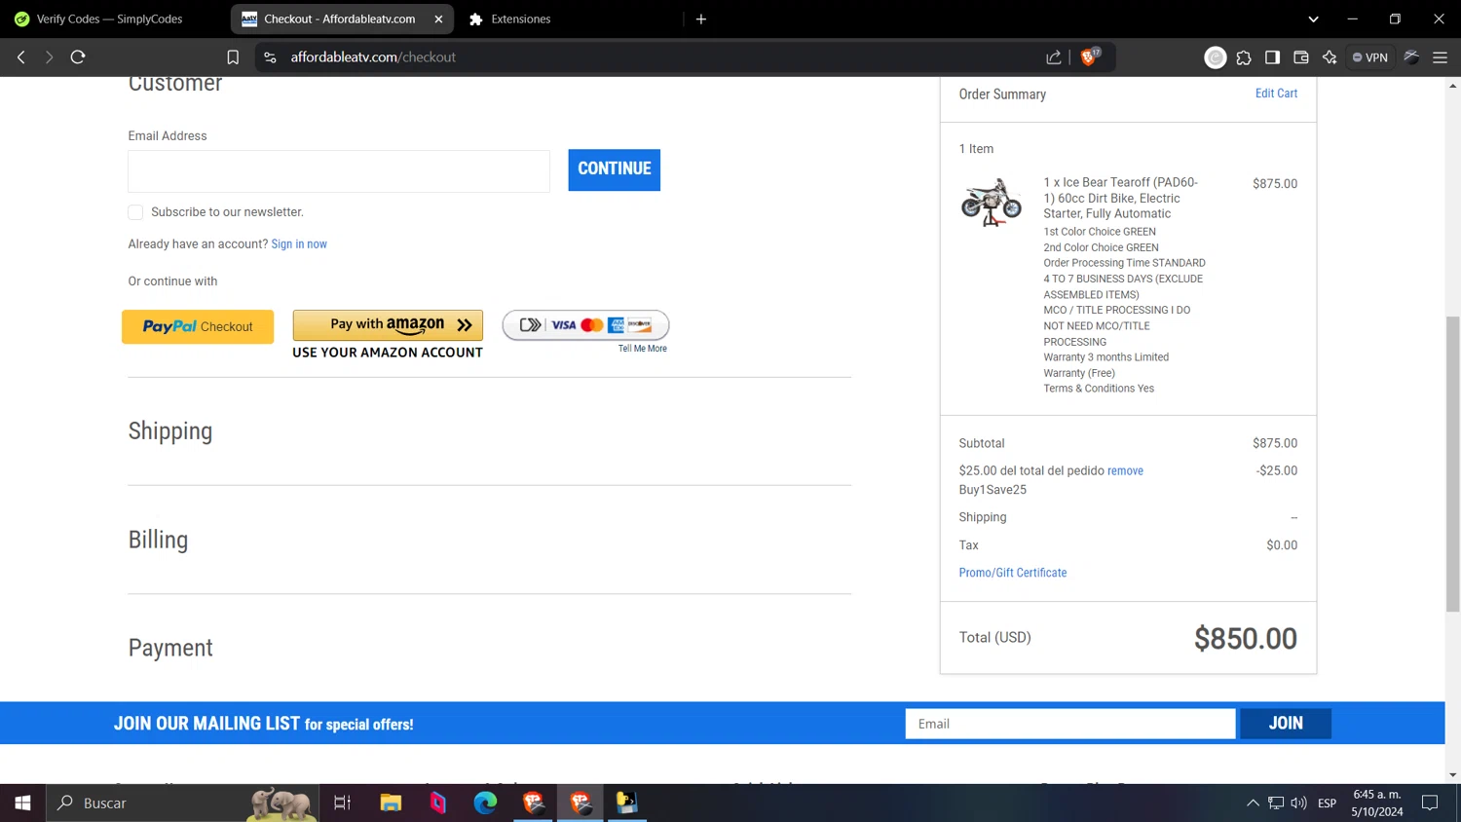Viewport: 1461px width, 822px height.
Task: Go forward to the next page
Action: (49, 57)
